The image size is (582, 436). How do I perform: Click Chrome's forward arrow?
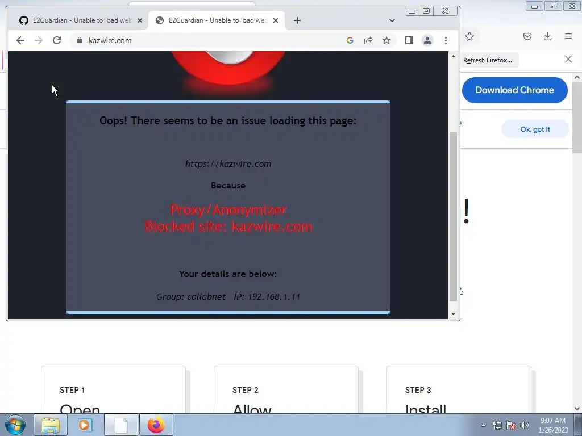tap(39, 40)
